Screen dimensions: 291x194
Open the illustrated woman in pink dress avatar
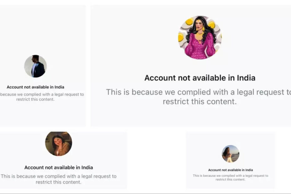200,38
